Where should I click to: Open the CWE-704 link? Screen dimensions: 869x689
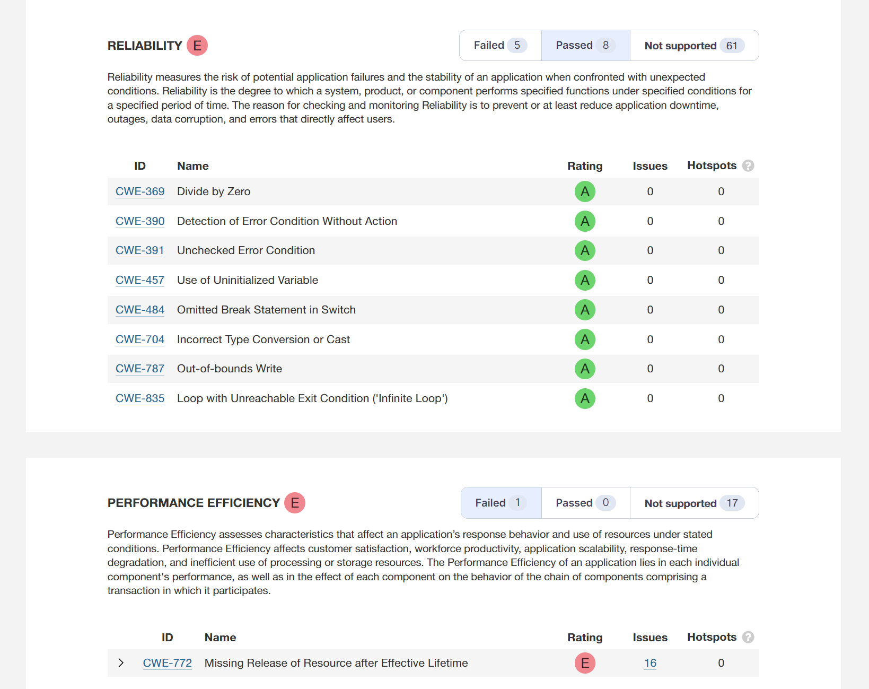(140, 339)
